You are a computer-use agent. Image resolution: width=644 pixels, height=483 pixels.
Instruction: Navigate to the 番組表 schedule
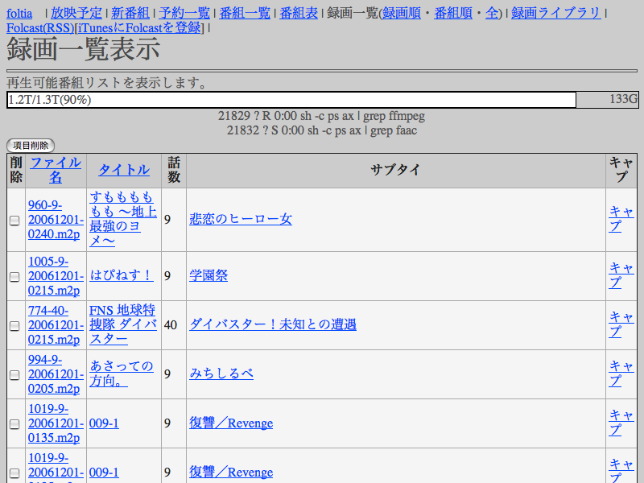tap(299, 13)
